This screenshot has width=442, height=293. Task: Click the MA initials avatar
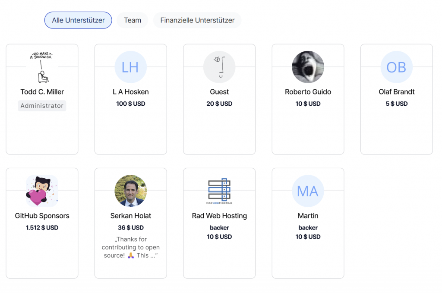[308, 191]
